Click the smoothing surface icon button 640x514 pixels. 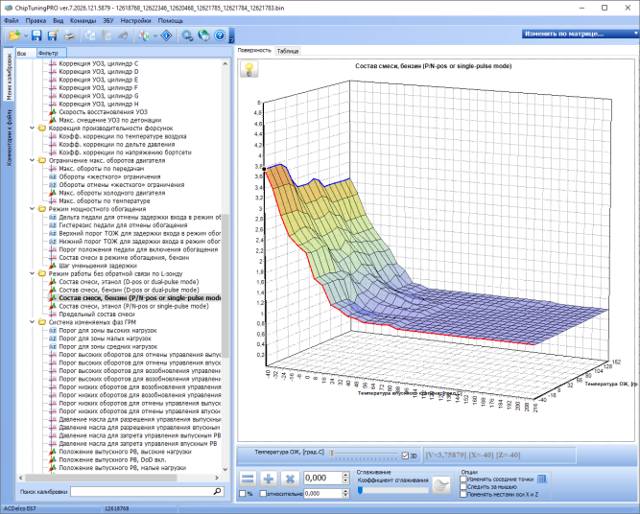pyautogui.click(x=441, y=485)
